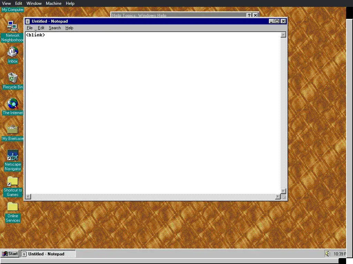This screenshot has width=353, height=264.
Task: Select the My Briefcase icon
Action: click(13, 133)
